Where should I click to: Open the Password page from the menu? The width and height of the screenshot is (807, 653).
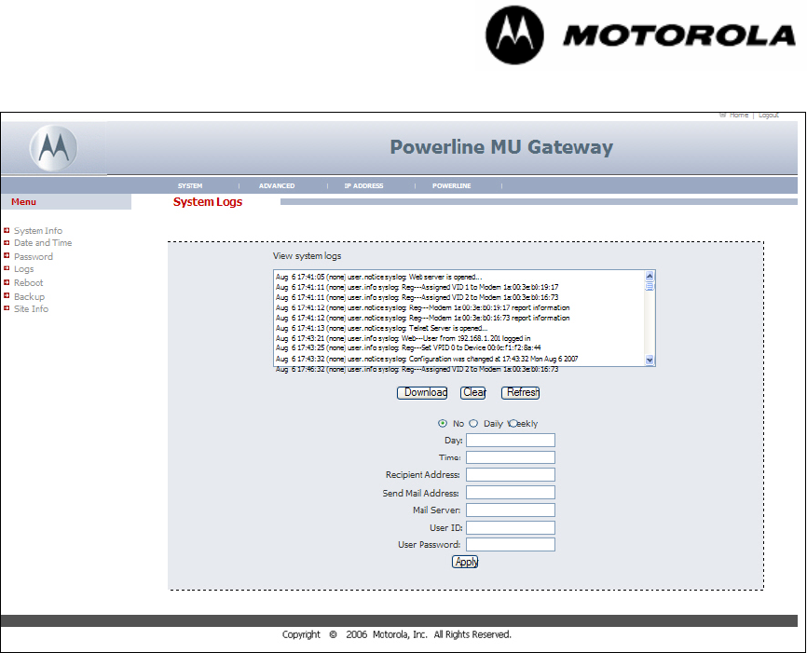click(x=34, y=256)
